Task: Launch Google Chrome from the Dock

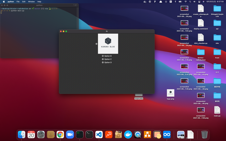Action: 60,134
